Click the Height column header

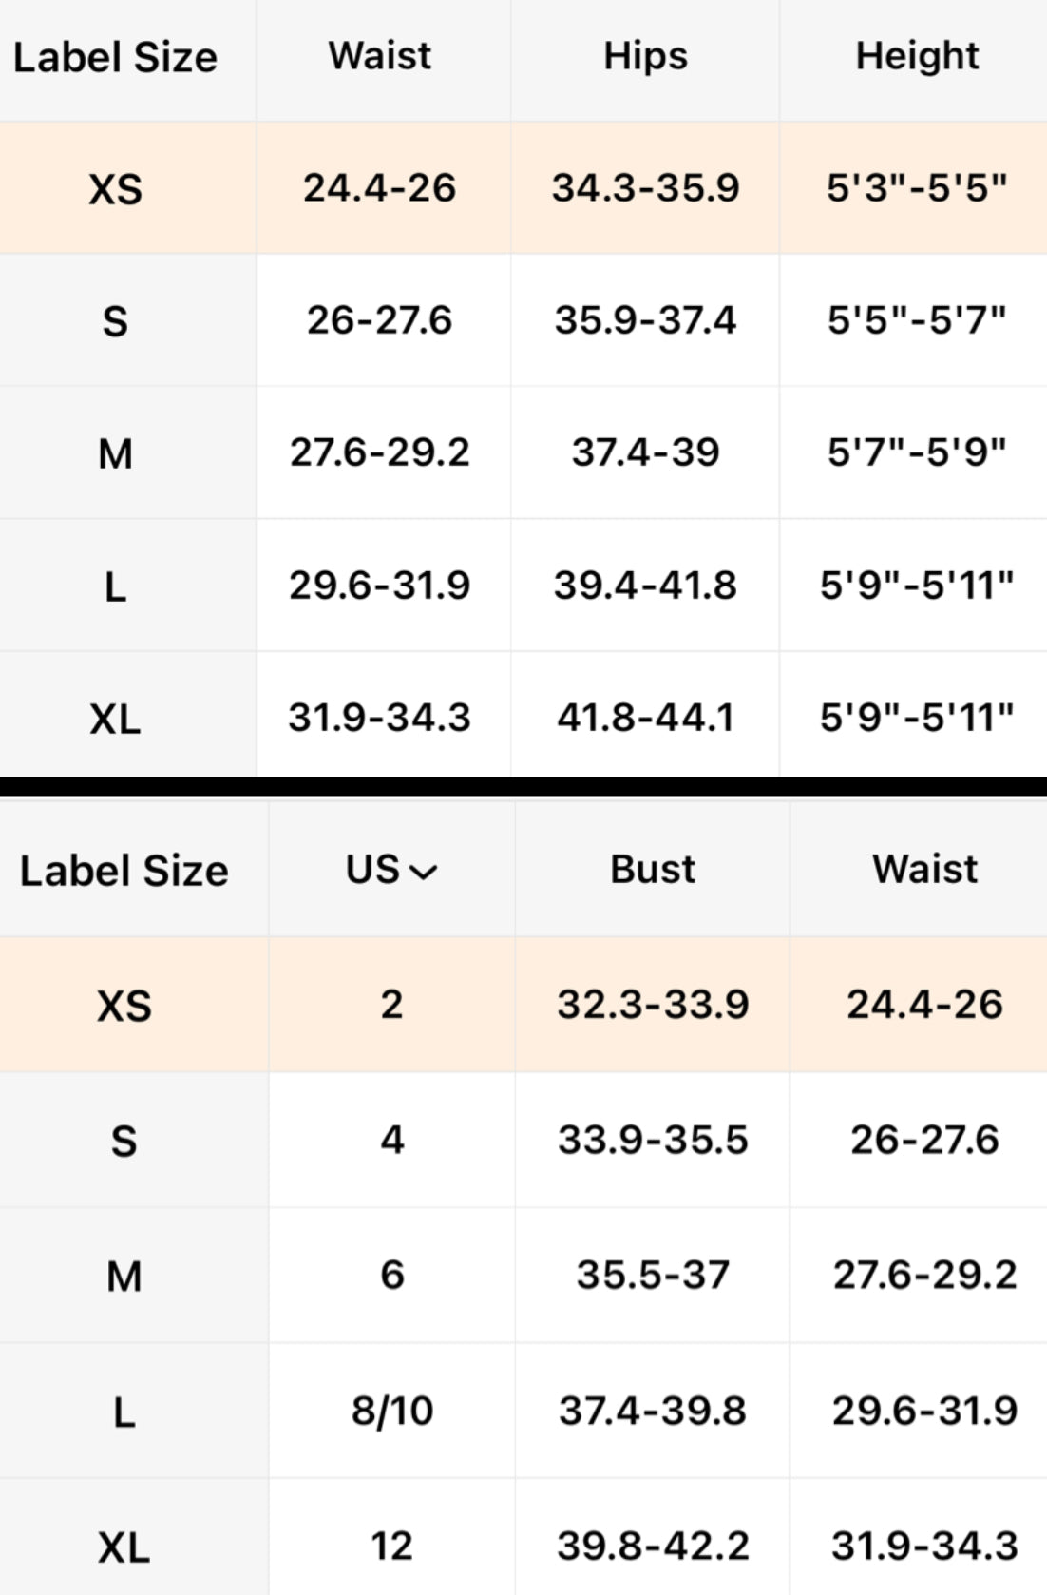click(917, 57)
